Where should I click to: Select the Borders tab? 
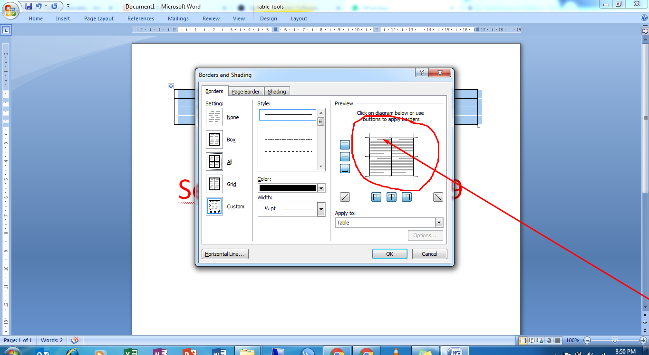[x=214, y=91]
